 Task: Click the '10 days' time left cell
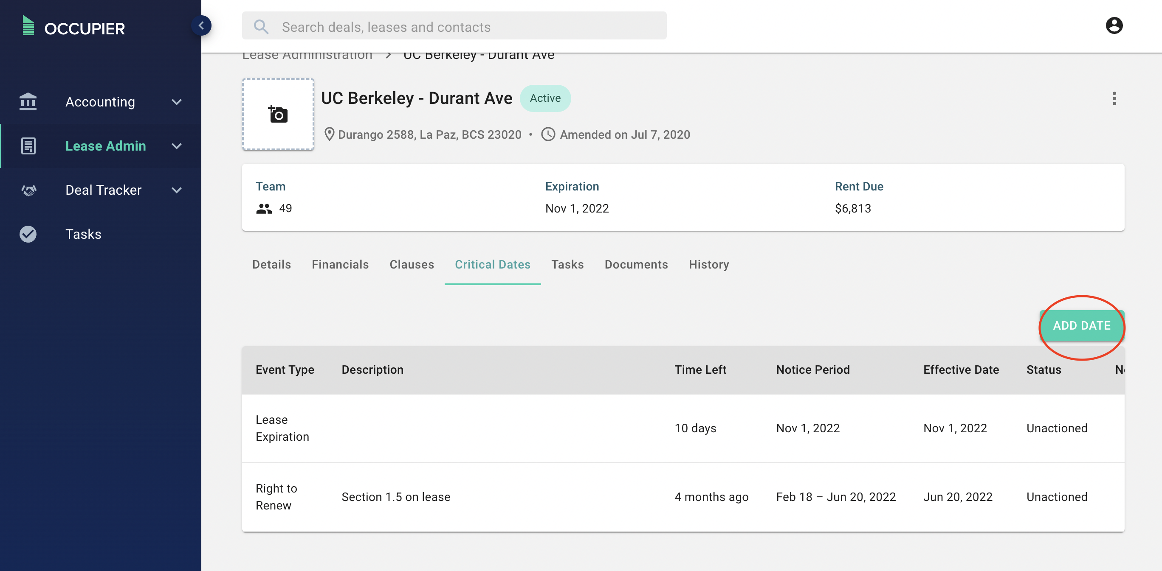tap(695, 428)
